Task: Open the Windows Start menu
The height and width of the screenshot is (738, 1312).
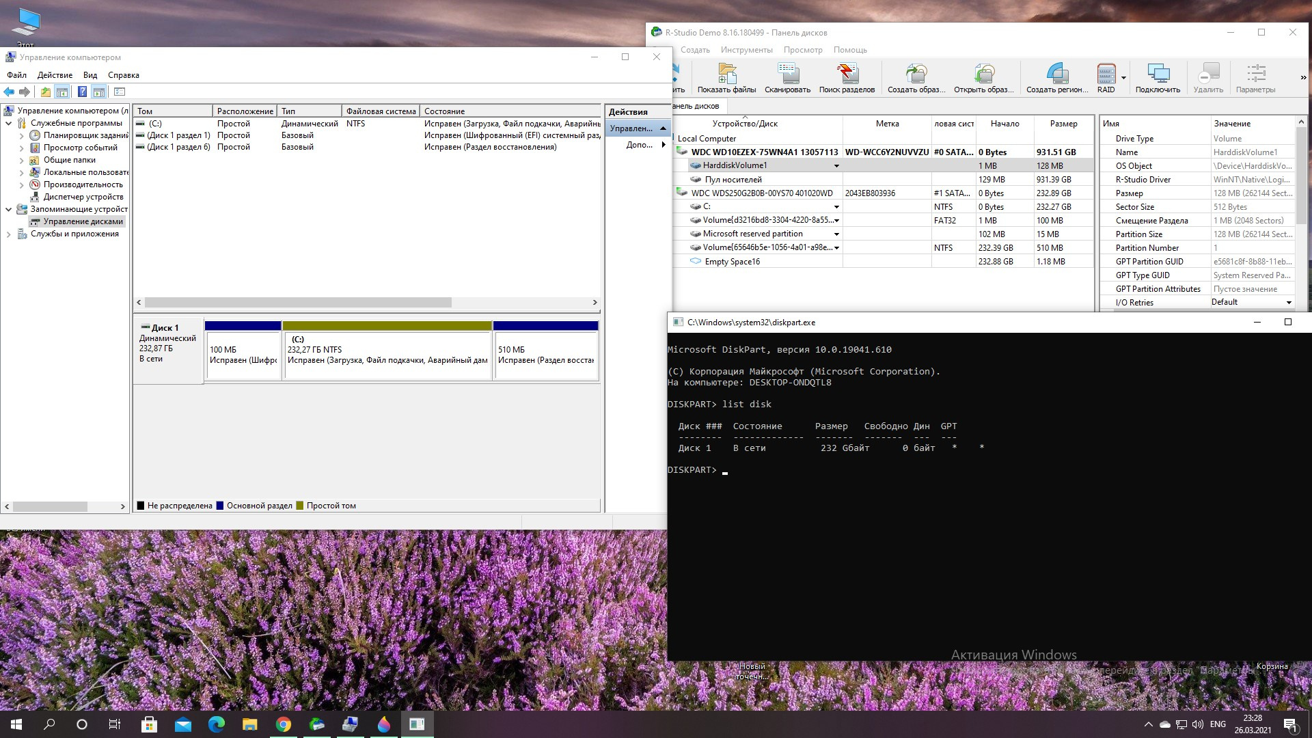Action: (x=16, y=724)
